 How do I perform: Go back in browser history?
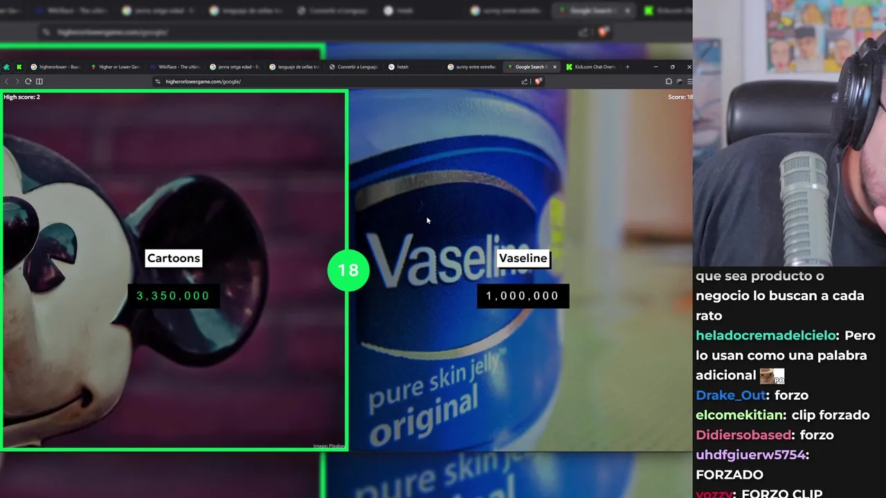(x=6, y=82)
